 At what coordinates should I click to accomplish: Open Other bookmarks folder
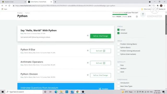coord(147,9)
